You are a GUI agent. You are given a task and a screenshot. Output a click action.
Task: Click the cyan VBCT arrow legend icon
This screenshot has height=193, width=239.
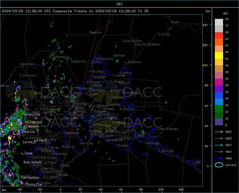(x=219, y=145)
